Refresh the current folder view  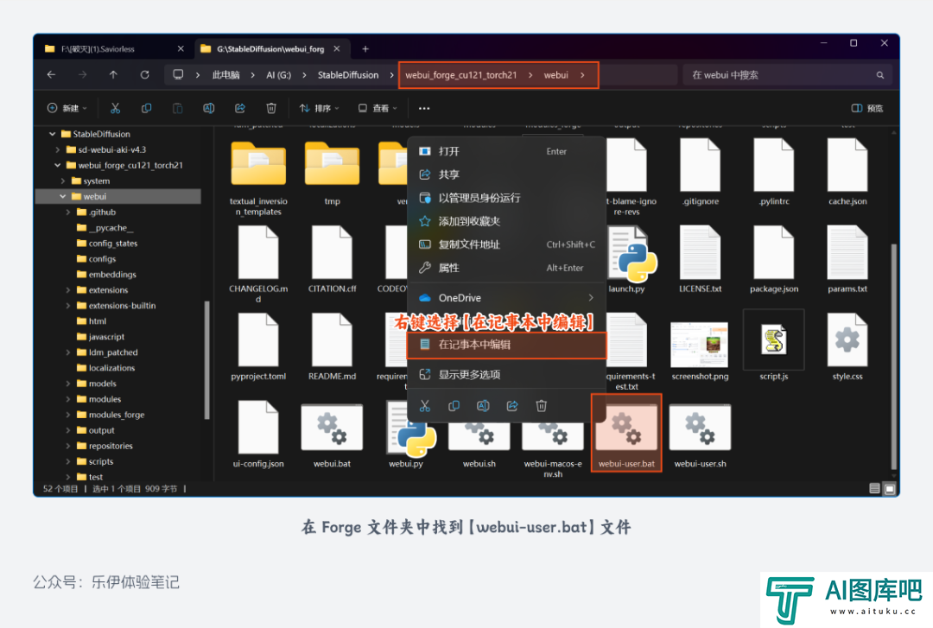[x=144, y=75]
